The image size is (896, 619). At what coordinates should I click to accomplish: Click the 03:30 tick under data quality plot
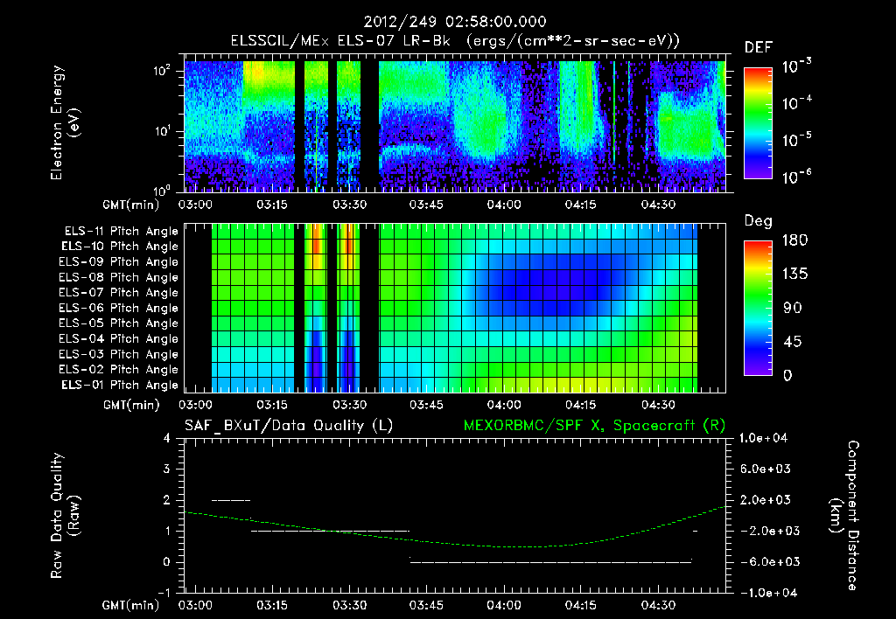click(349, 605)
